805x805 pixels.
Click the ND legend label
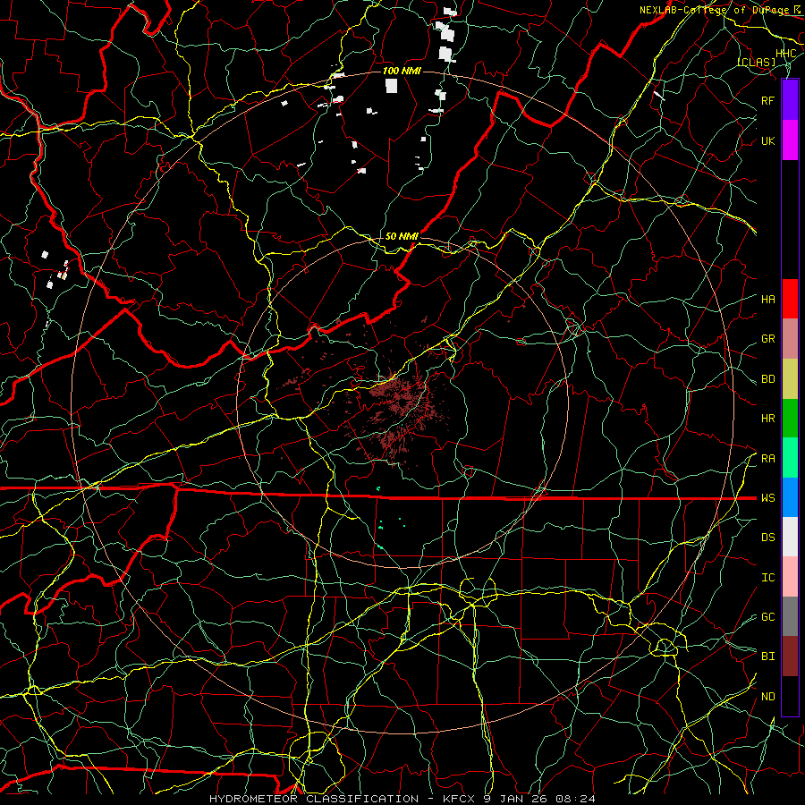[768, 697]
